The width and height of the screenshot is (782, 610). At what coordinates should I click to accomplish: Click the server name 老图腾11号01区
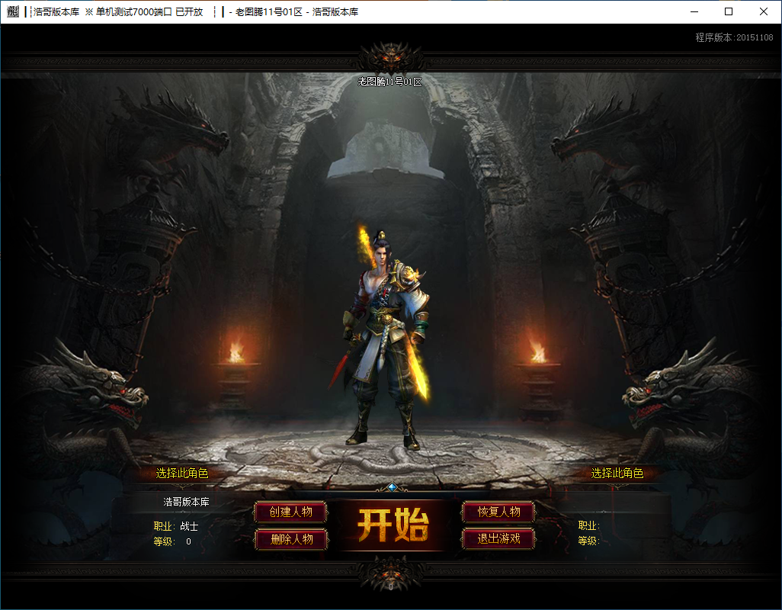[389, 82]
